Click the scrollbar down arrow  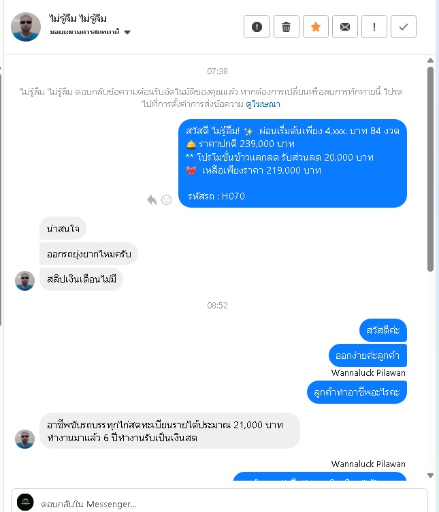(431, 475)
